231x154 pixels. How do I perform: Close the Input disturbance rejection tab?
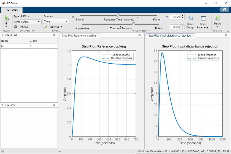click(193, 36)
